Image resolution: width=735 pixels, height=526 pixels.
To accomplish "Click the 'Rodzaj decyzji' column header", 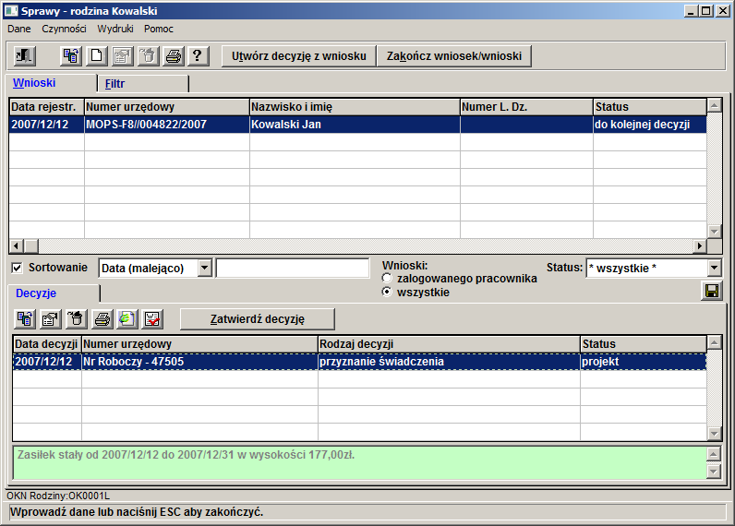I will (x=449, y=344).
